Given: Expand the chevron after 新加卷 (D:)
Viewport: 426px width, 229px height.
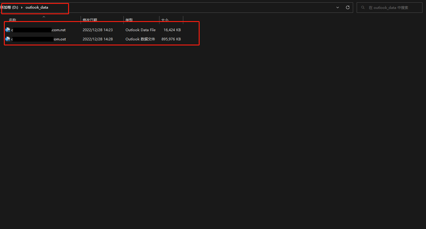Looking at the screenshot, I should pyautogui.click(x=22, y=7).
